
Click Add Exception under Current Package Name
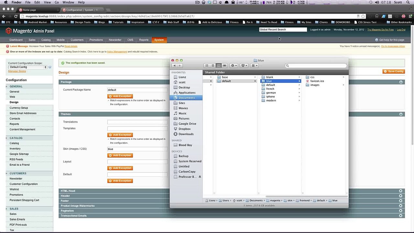point(120,96)
